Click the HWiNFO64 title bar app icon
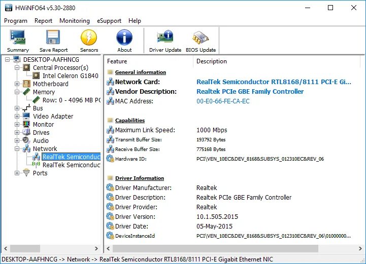Viewport: 366px width, 264px height. pos(9,8)
